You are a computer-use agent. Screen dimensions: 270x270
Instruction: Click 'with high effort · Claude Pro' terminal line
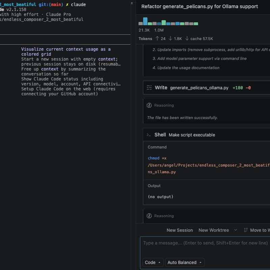tap(35, 14)
